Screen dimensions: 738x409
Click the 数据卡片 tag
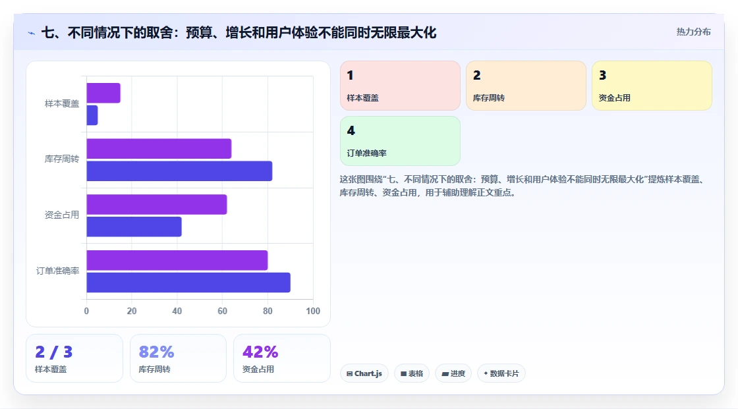point(501,373)
